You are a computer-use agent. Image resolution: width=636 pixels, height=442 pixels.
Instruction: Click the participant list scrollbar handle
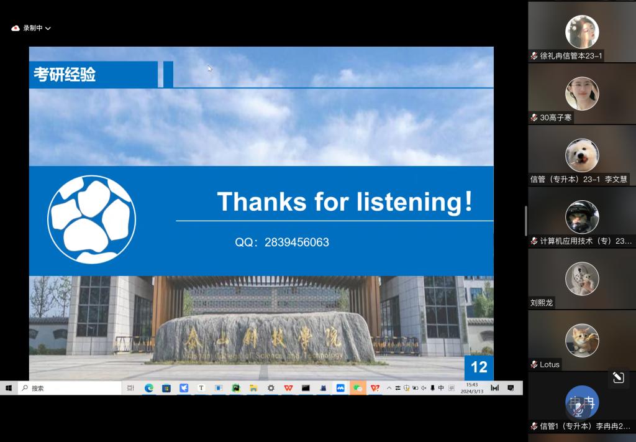click(x=526, y=221)
